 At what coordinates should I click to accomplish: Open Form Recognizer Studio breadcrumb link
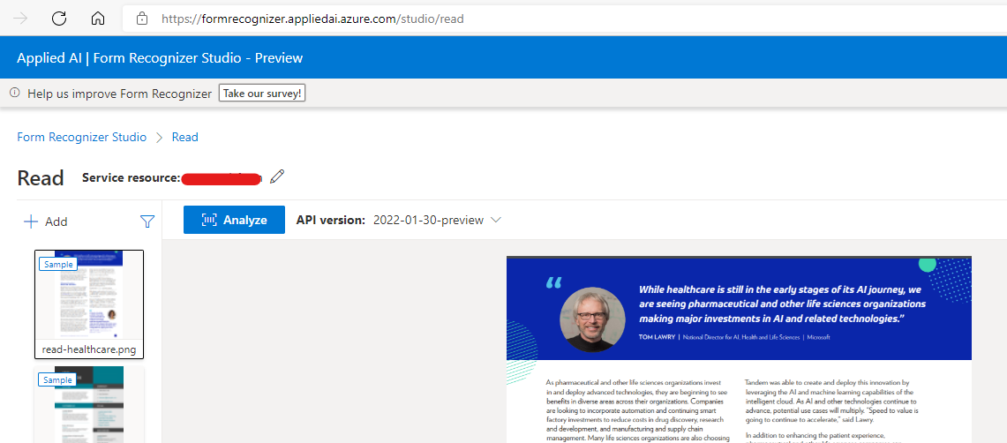(x=81, y=138)
